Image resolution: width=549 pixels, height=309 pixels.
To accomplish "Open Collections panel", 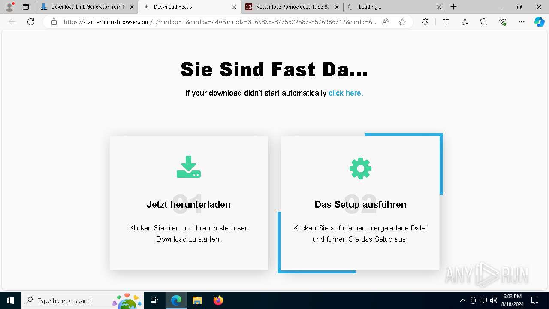I will pyautogui.click(x=484, y=22).
